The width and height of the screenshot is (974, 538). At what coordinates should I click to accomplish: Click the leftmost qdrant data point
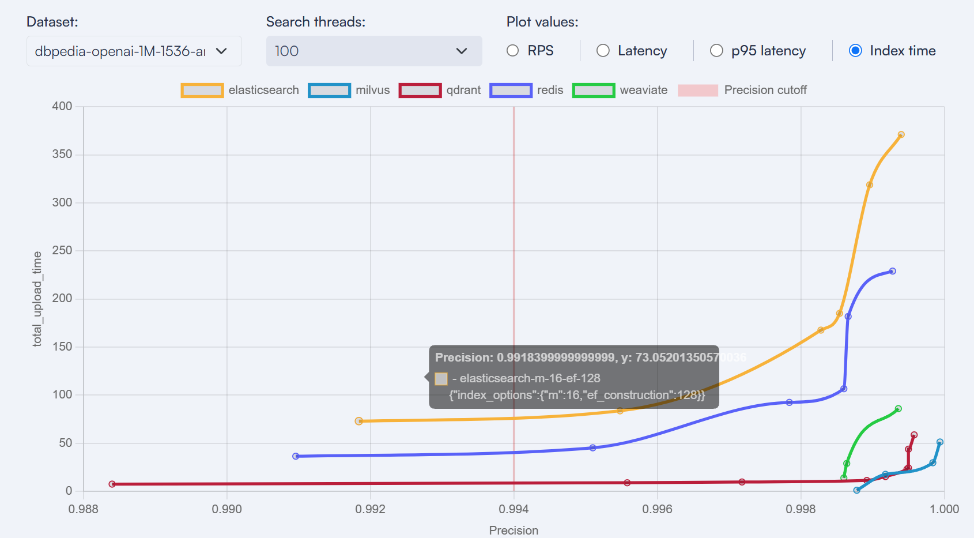[x=112, y=484]
